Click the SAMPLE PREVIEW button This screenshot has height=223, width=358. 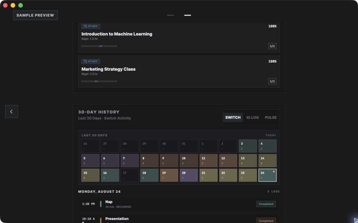(35, 15)
